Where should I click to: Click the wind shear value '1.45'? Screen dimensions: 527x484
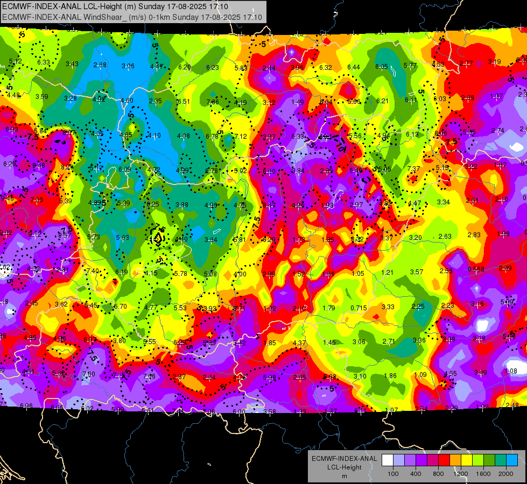point(329,343)
